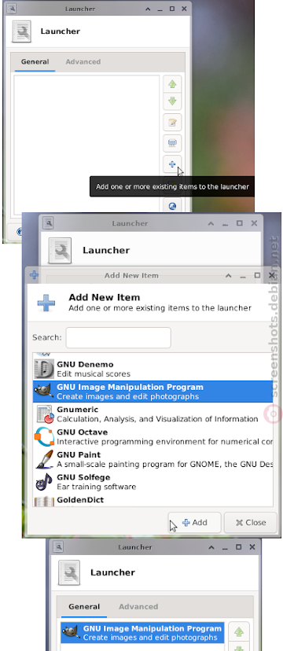
Task: Open the plus window menu icon of Add New Item
Action: click(x=35, y=275)
